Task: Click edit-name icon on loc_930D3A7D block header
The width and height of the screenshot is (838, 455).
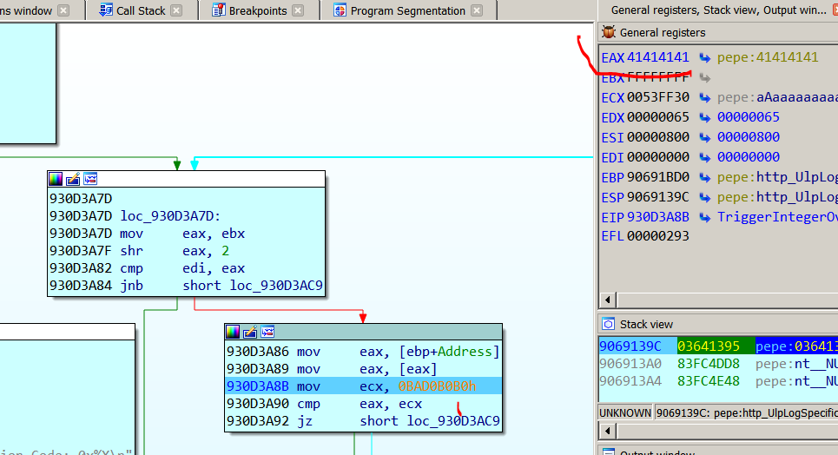Action: tap(73, 179)
